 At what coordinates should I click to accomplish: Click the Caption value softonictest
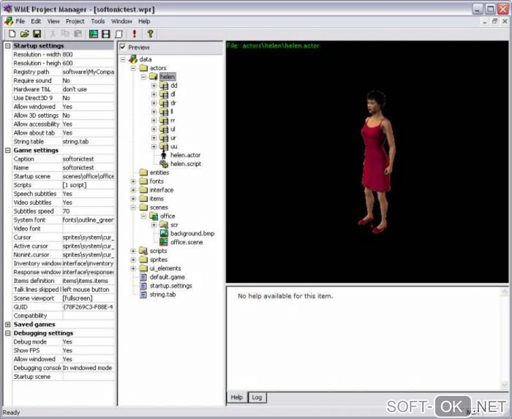coord(88,159)
